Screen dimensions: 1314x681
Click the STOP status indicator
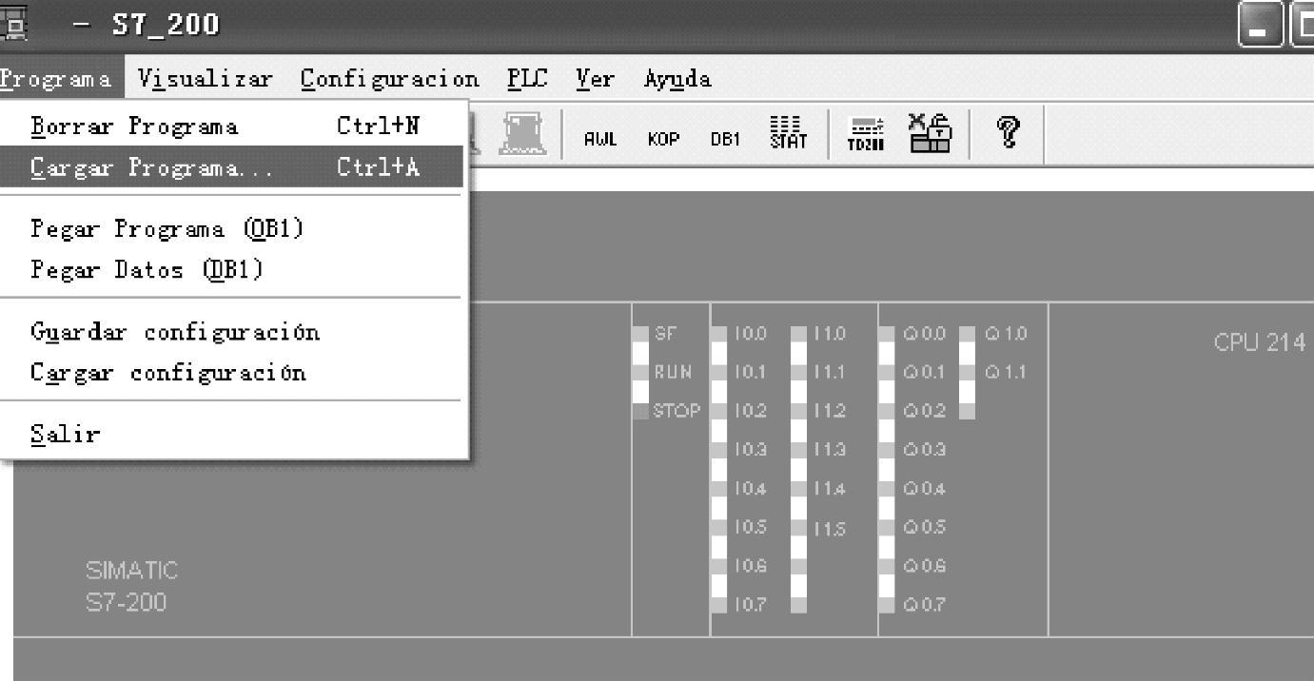(x=641, y=411)
